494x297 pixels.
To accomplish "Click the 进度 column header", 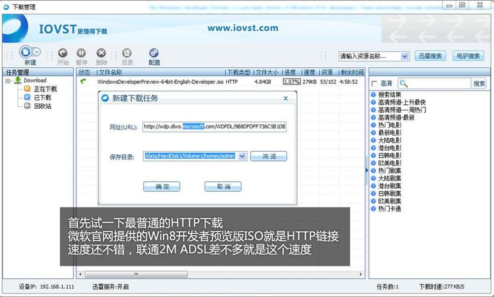I will [x=290, y=73].
